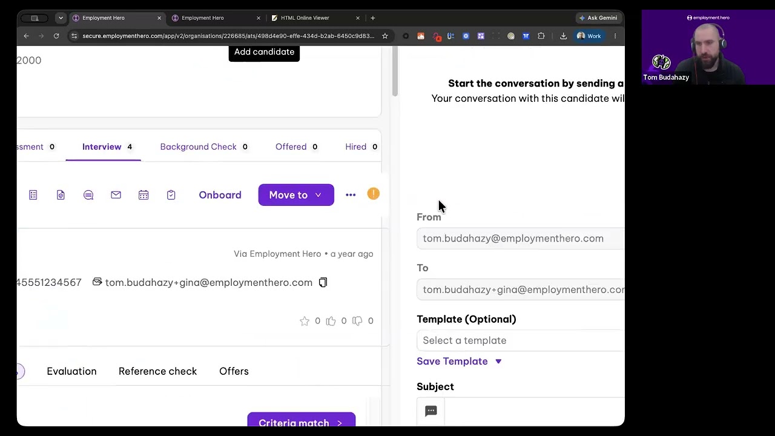Bookmark page with the address bar star
The height and width of the screenshot is (436, 775).
pos(384,36)
